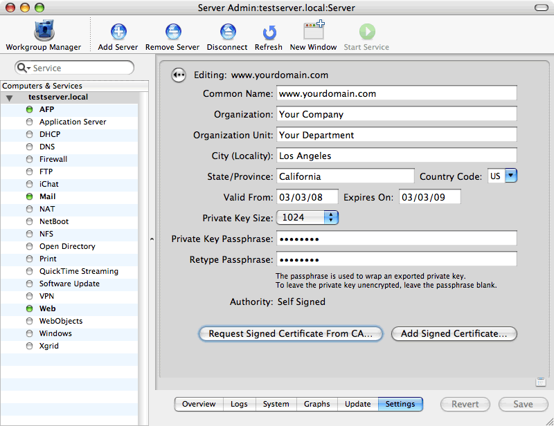Viewport: 554px width, 426px height.
Task: Select the Settings tab
Action: click(x=400, y=404)
